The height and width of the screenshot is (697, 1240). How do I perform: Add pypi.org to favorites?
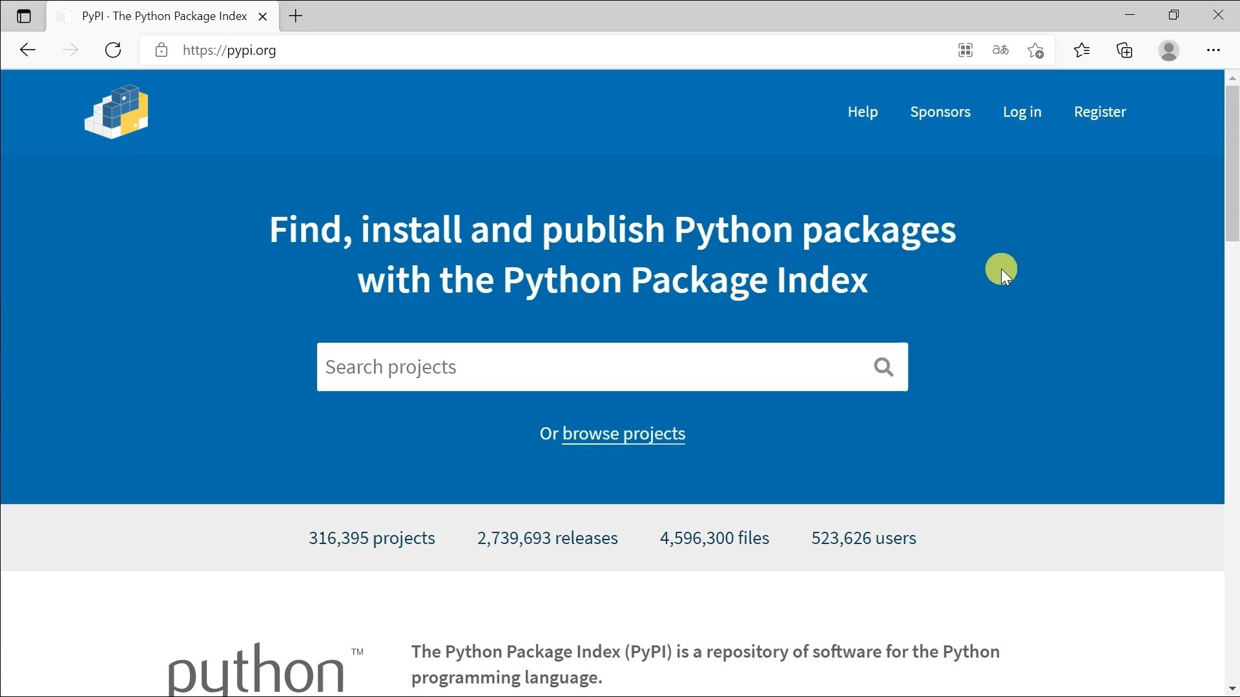point(1035,50)
